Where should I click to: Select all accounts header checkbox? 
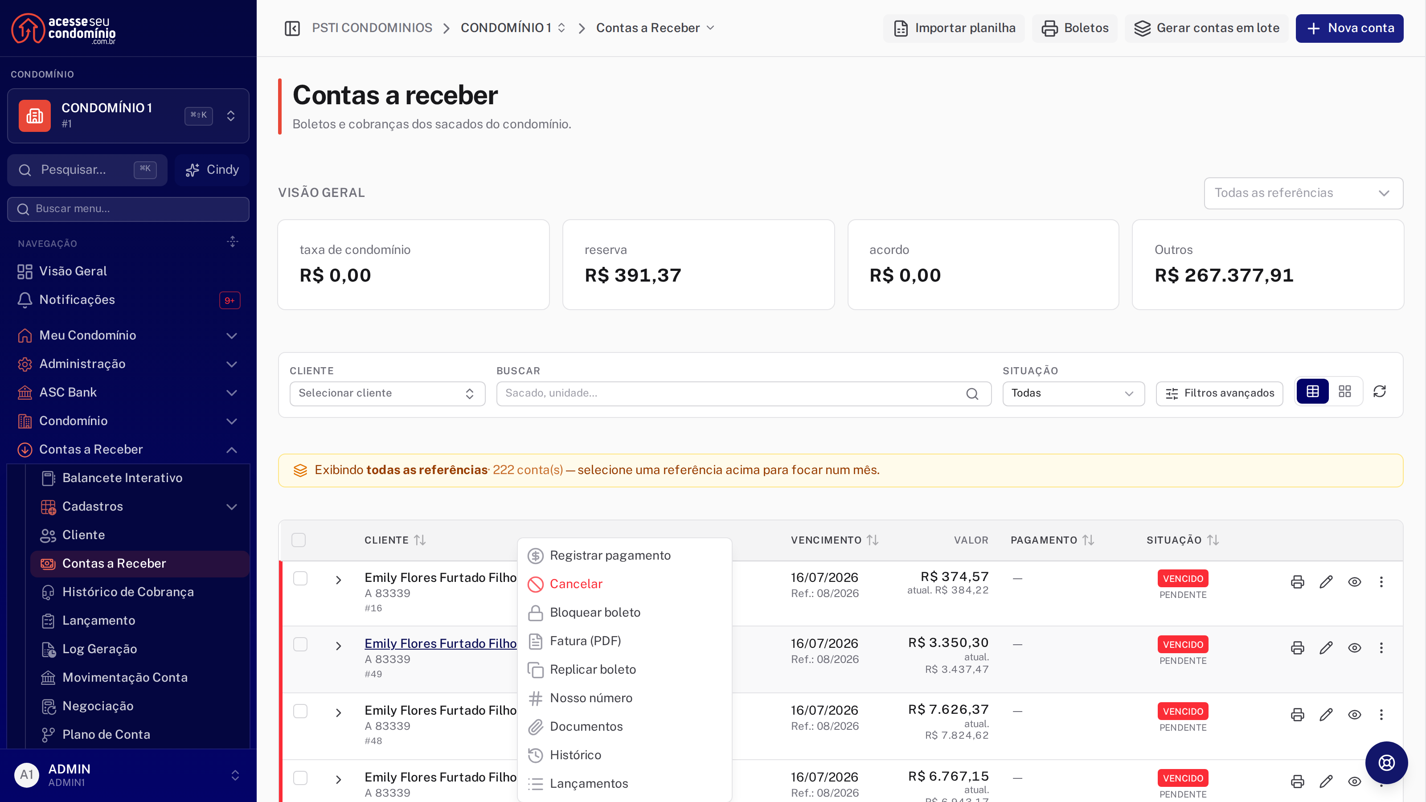click(x=299, y=540)
